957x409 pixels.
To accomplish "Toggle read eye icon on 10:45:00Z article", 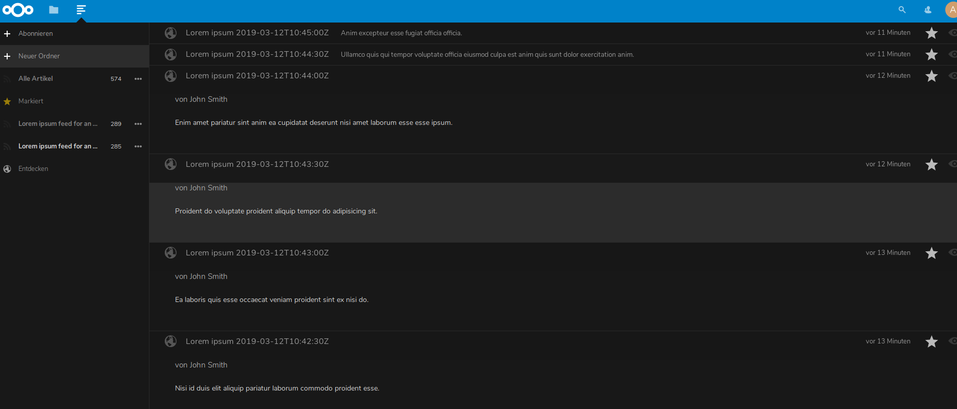I will [952, 33].
